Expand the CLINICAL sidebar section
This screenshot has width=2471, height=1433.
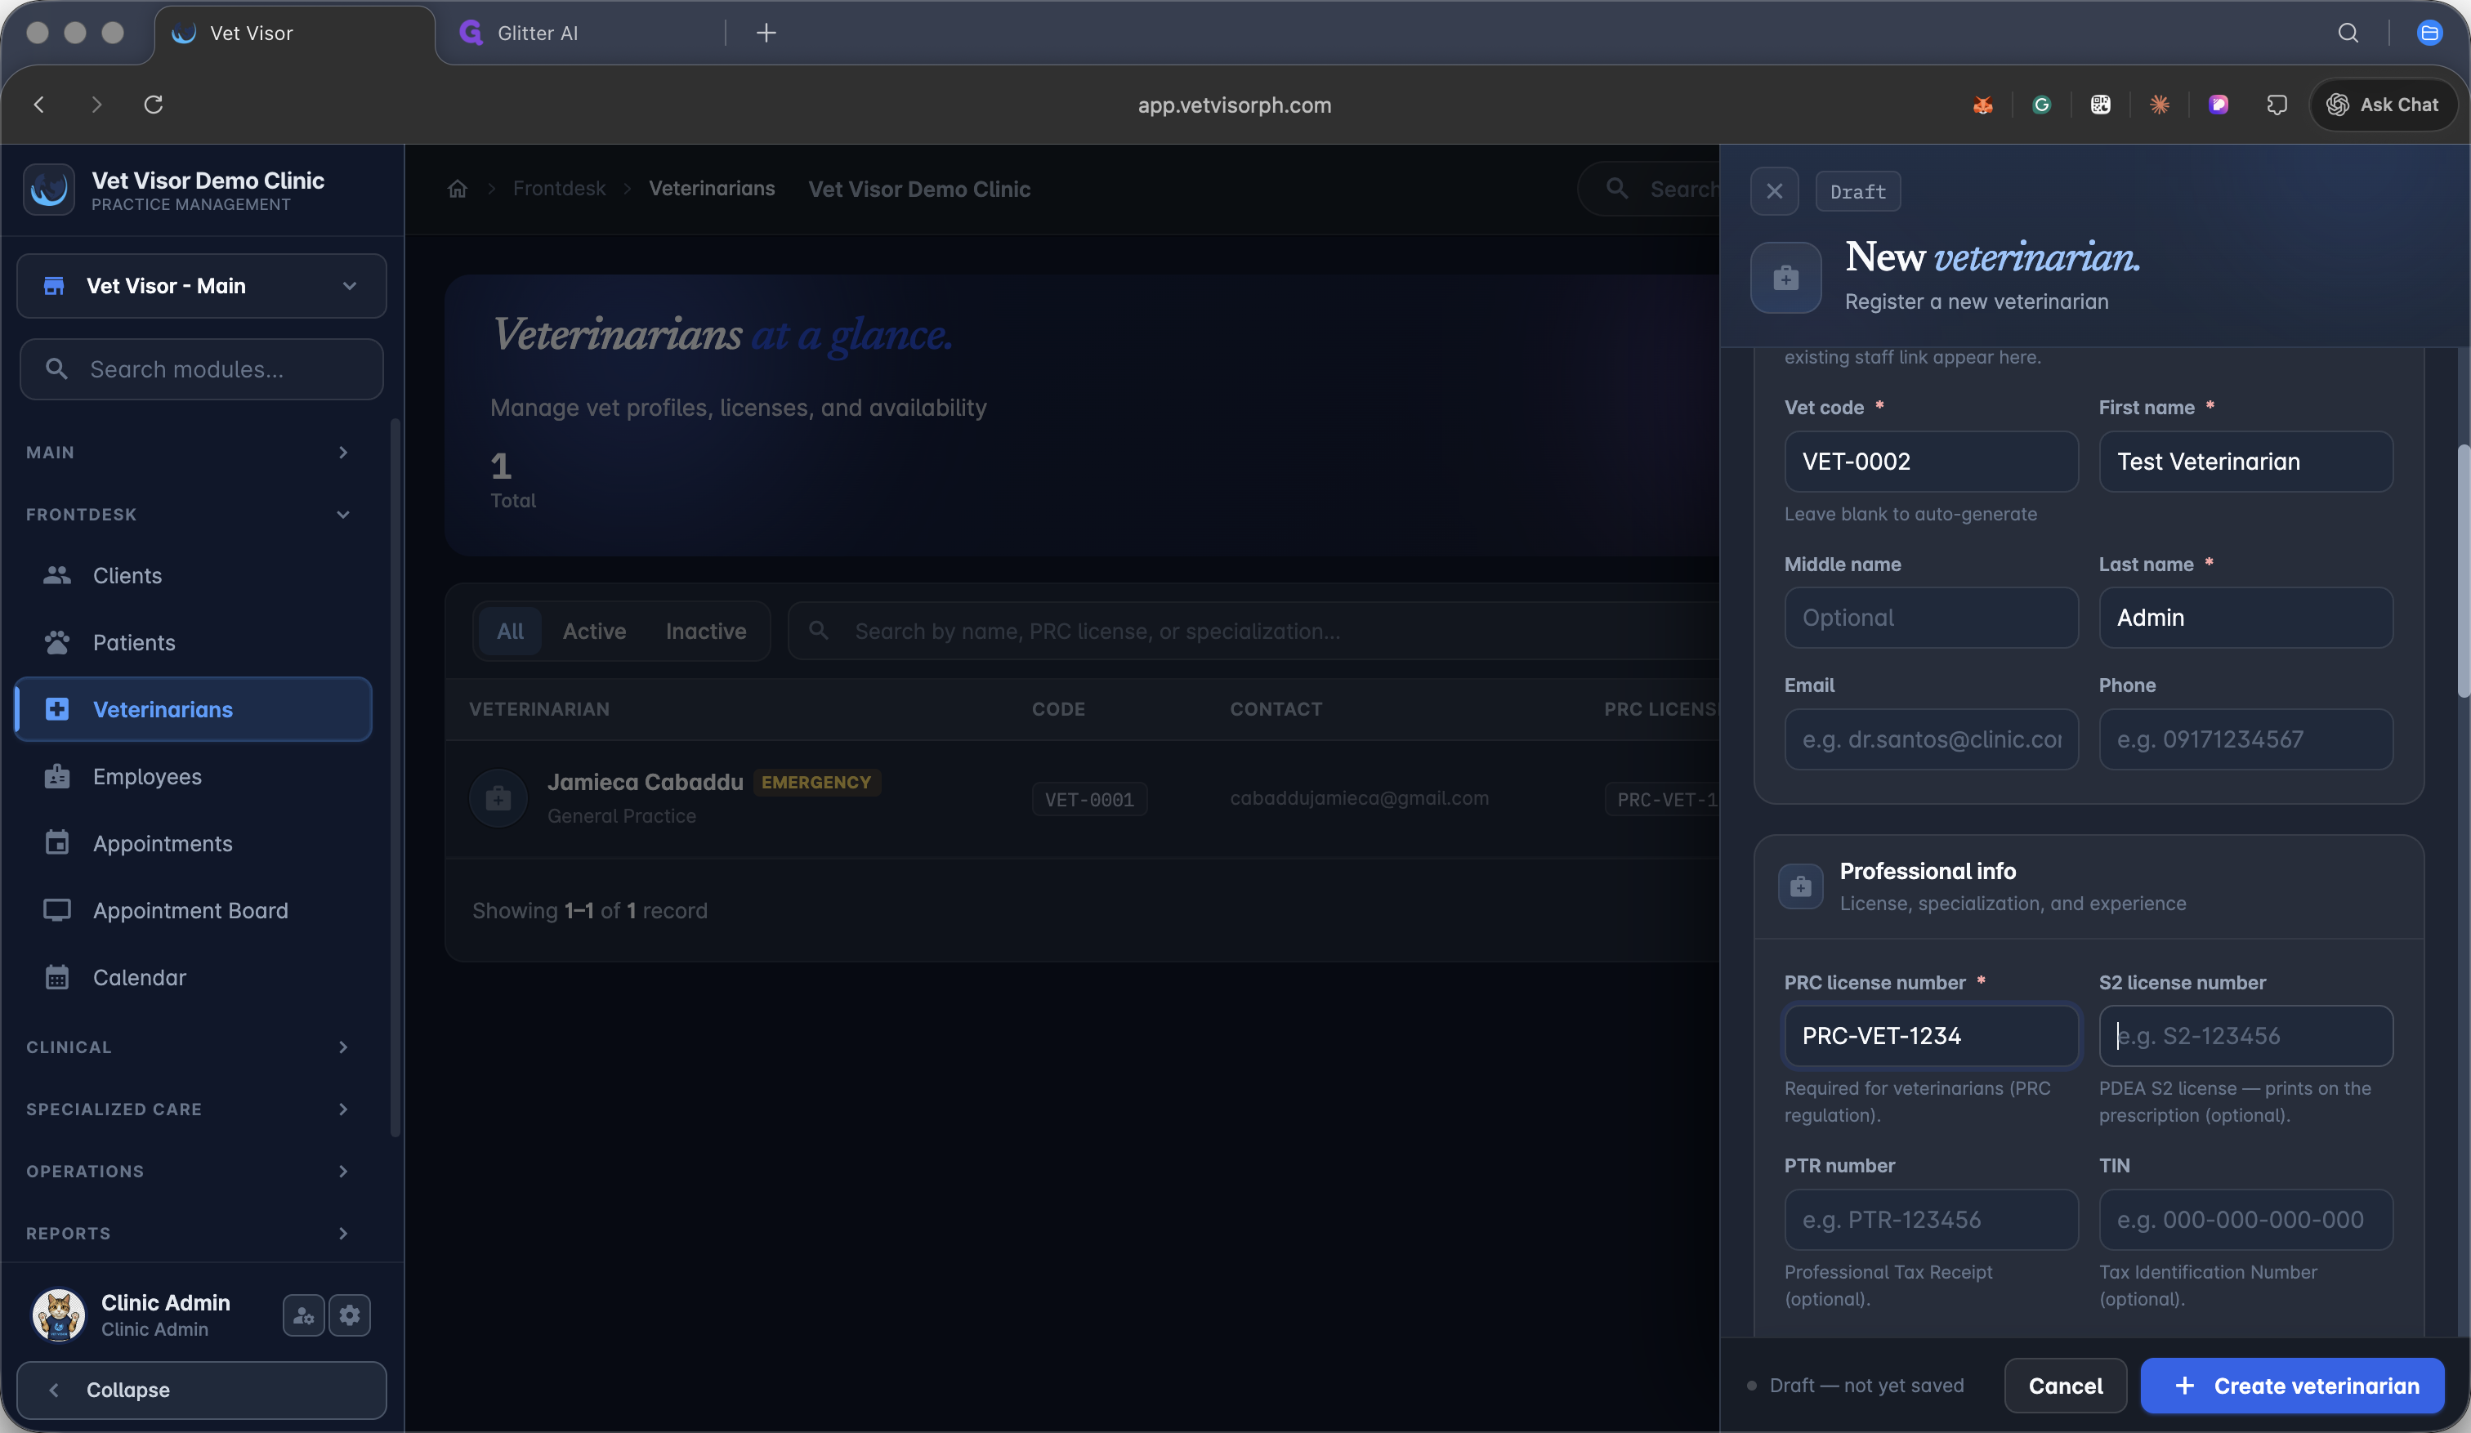(x=188, y=1047)
